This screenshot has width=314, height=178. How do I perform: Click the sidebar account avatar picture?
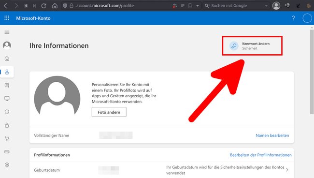coord(7,45)
